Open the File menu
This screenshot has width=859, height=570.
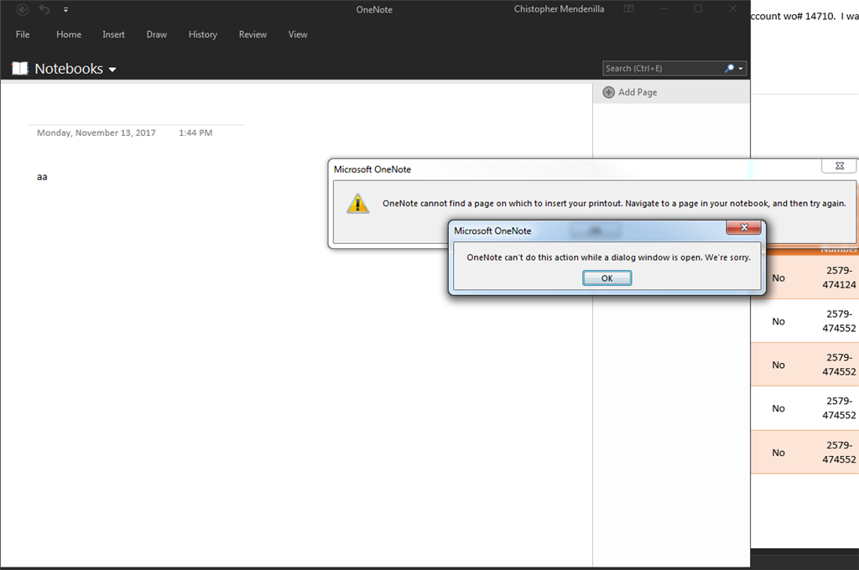pos(23,34)
